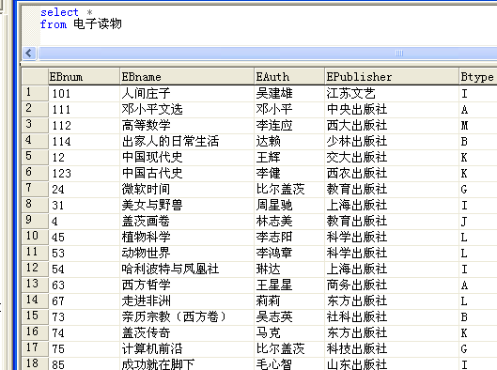Click the author cell '周星驰'
The width and height of the screenshot is (497, 370).
tap(289, 206)
